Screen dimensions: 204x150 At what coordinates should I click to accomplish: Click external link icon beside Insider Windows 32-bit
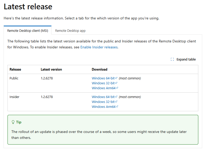tap(116, 102)
